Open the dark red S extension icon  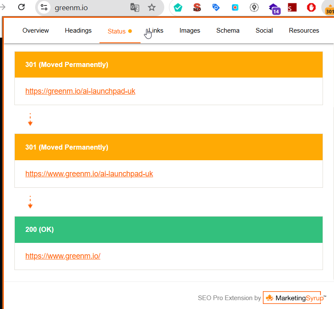click(292, 8)
